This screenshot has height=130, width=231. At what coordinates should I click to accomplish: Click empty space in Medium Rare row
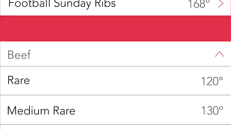[x=137, y=110]
